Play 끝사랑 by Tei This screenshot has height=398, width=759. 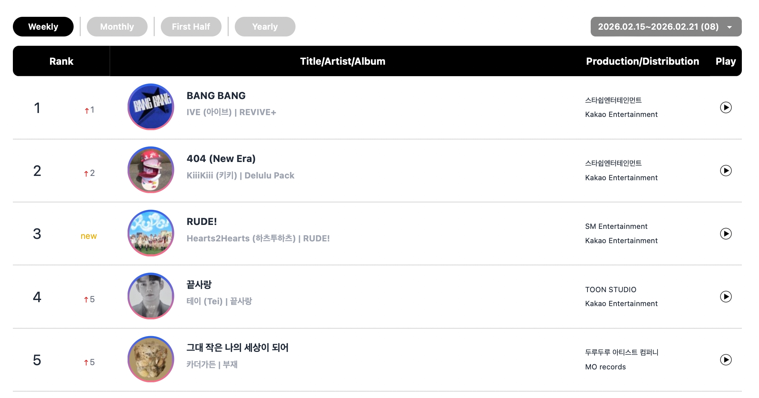tap(725, 296)
